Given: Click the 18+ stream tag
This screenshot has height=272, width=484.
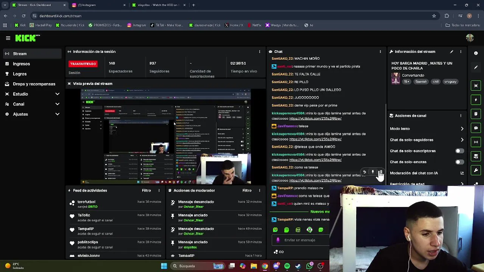Looking at the screenshot, I should click(x=406, y=82).
